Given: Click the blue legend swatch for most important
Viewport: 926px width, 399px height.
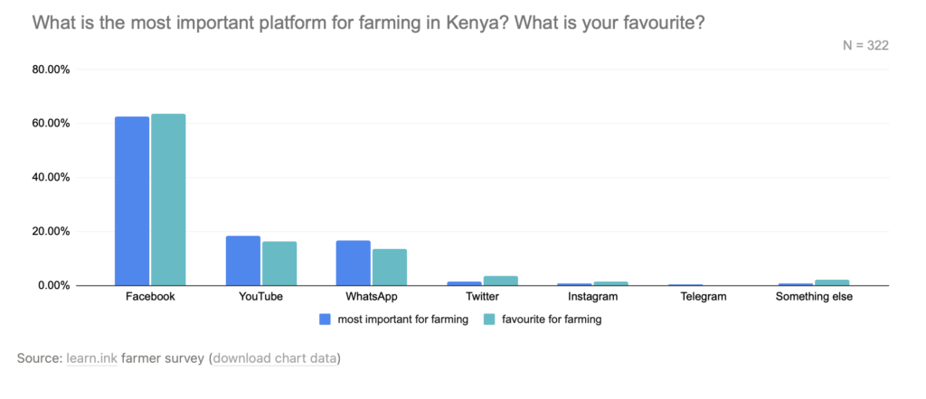Looking at the screenshot, I should point(325,320).
